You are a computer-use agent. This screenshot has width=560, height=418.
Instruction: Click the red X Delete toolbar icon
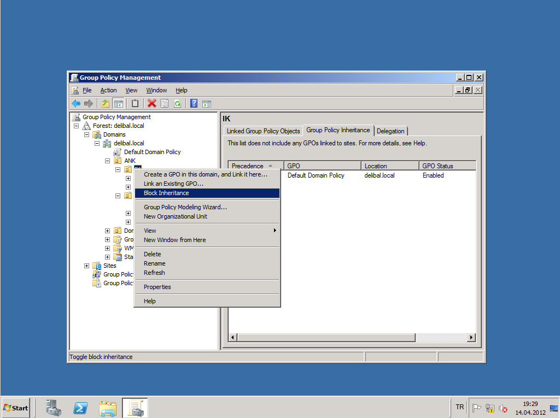(x=152, y=104)
